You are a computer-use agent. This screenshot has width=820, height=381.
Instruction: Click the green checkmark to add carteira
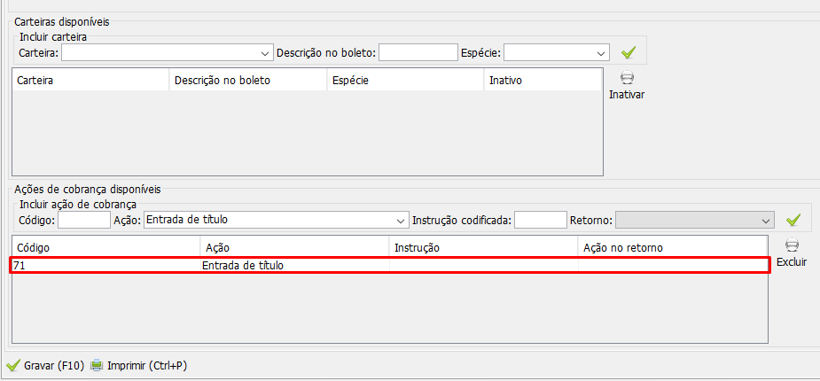629,52
